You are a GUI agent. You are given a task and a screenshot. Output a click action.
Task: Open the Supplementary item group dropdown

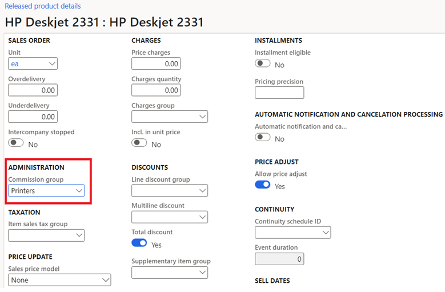170,273
